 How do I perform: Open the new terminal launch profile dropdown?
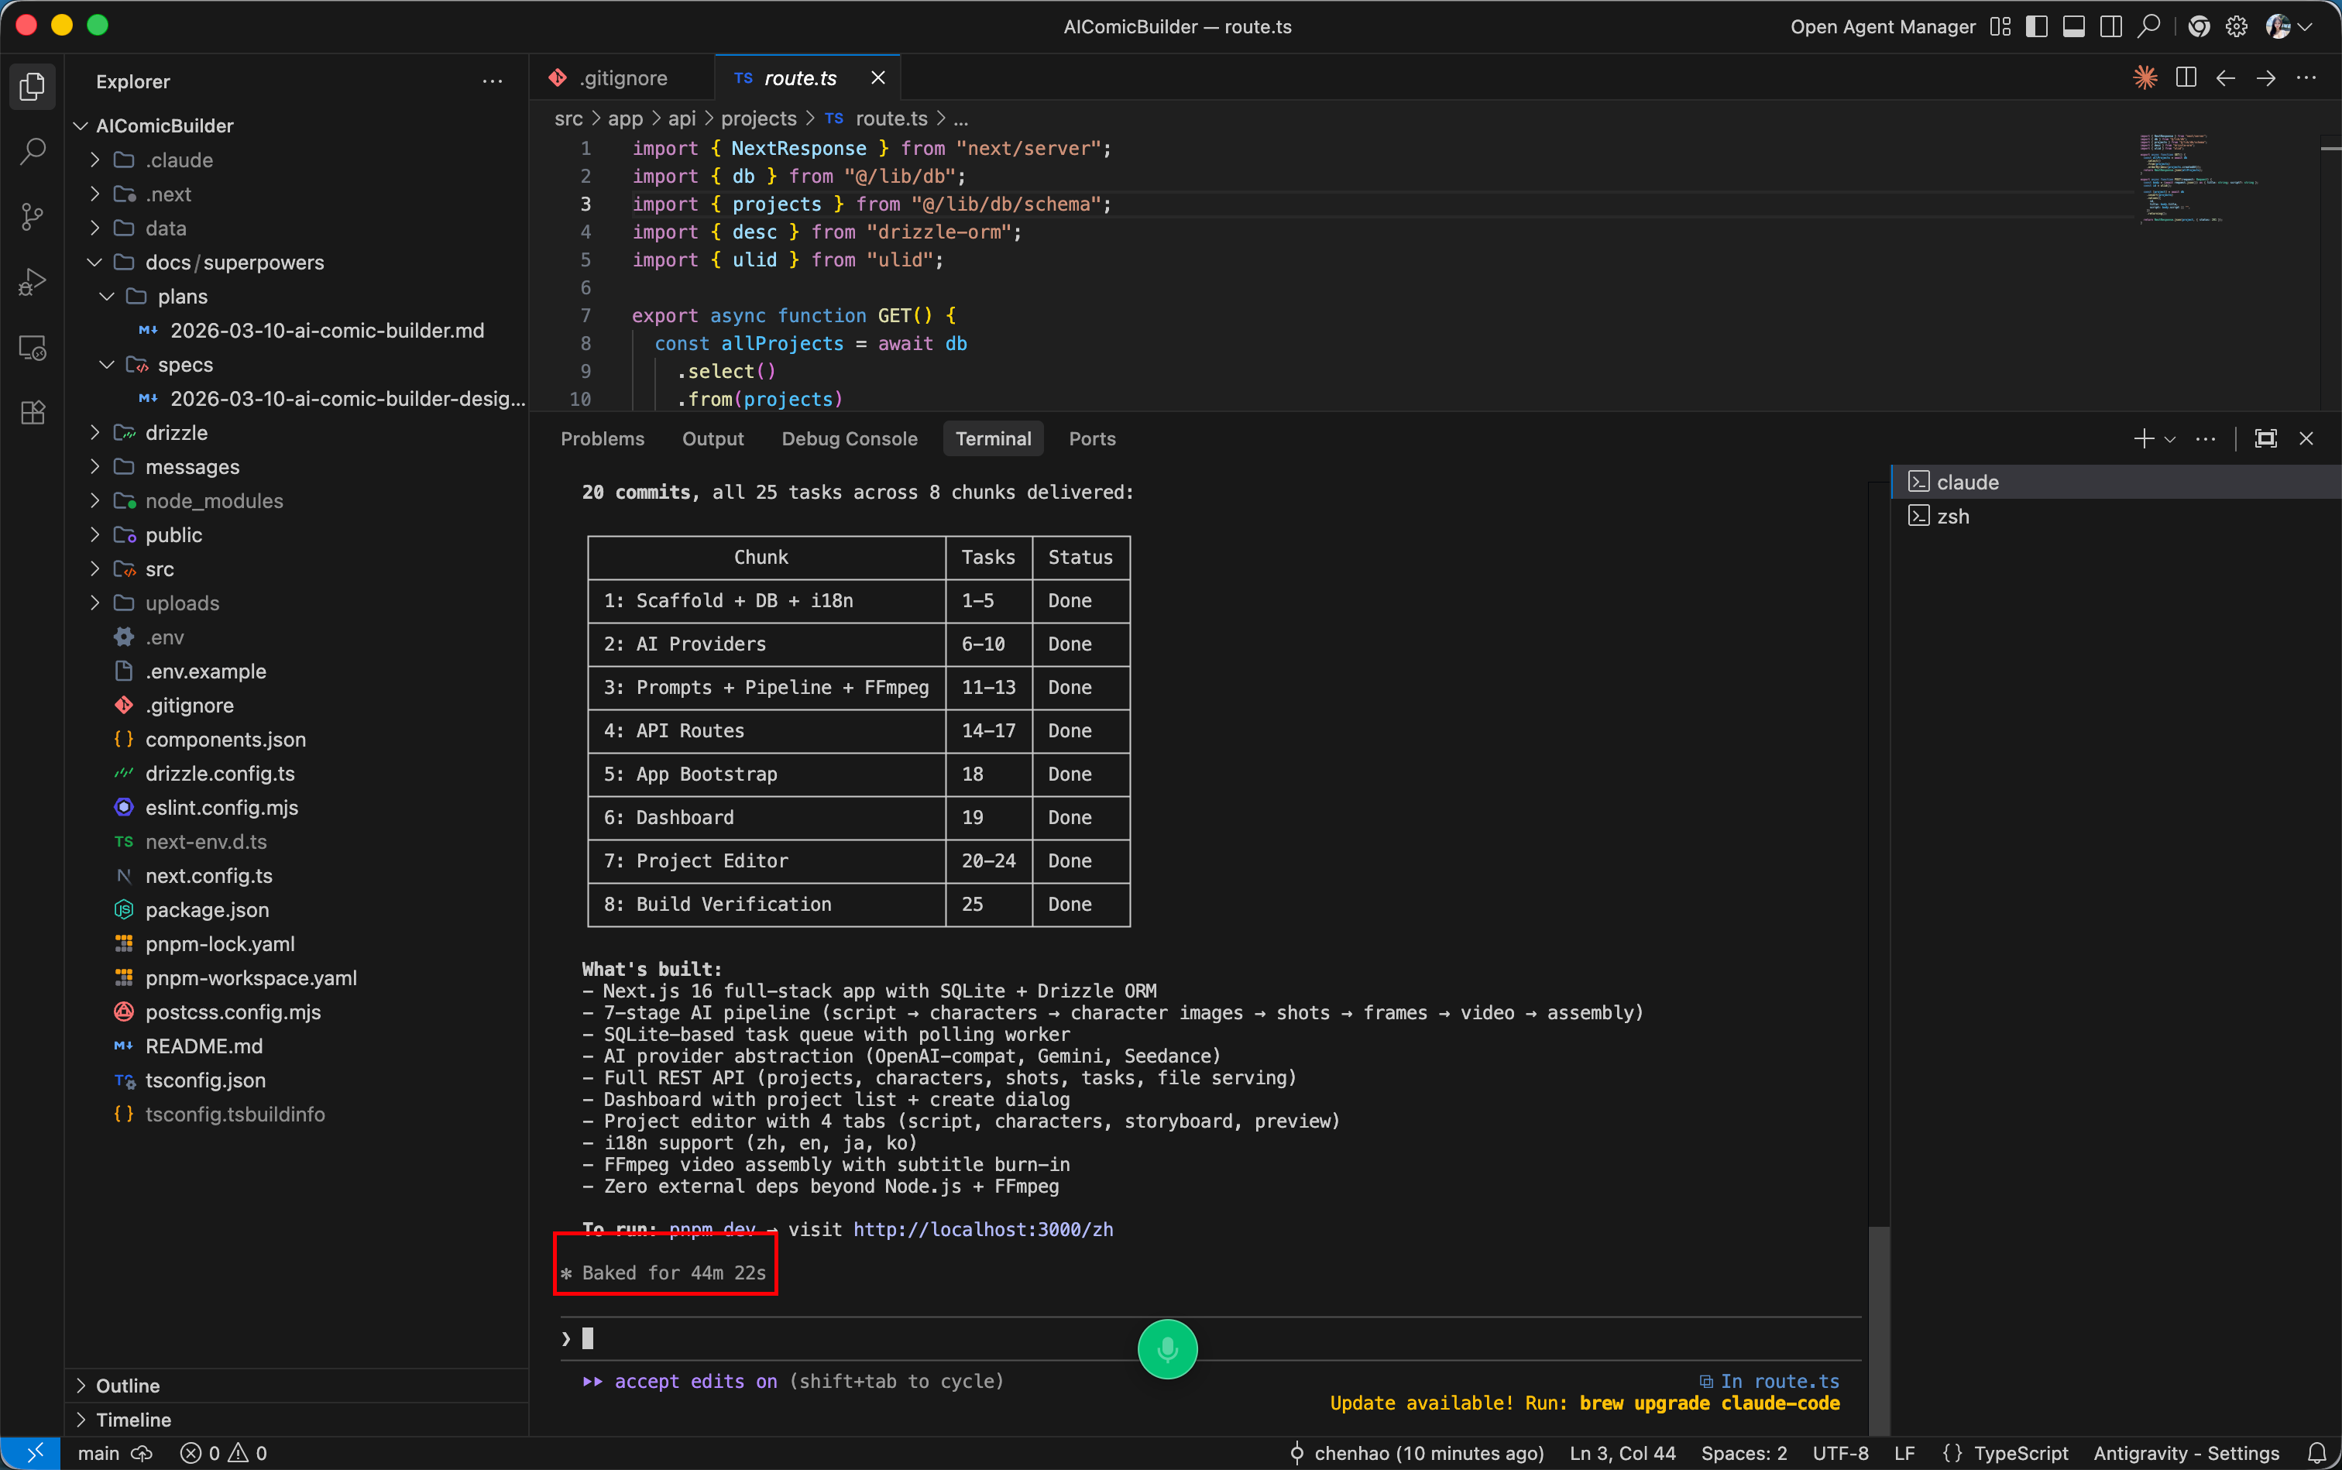click(2170, 439)
